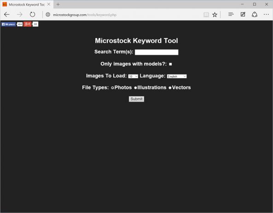Viewport: 273px width, 213px height.
Task: Go back with the browser back arrow
Action: tap(7, 14)
